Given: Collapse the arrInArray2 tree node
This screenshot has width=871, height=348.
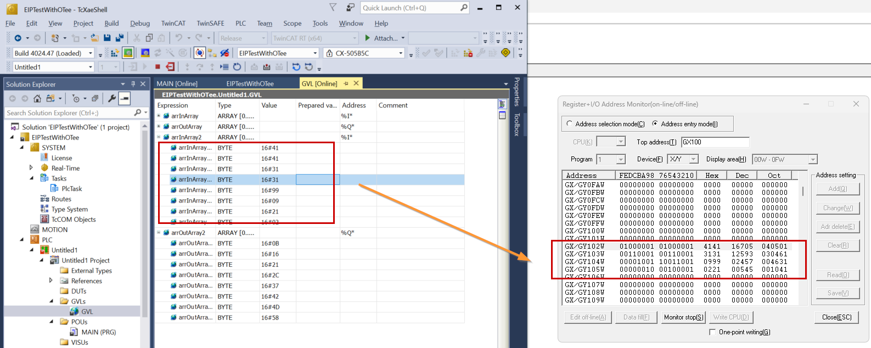Looking at the screenshot, I should (x=159, y=137).
